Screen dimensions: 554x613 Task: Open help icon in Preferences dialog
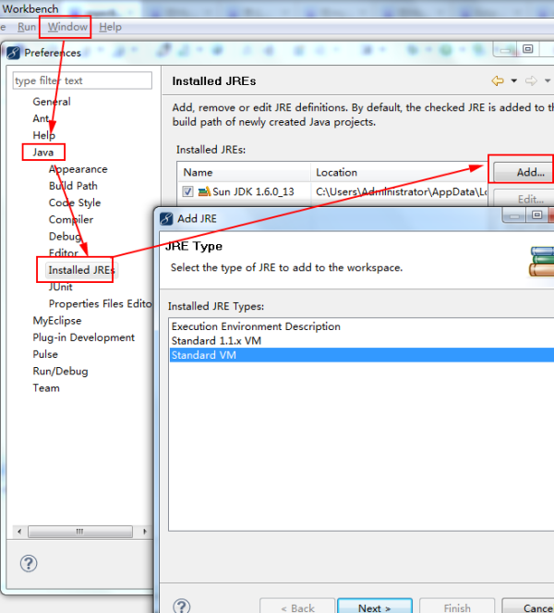click(29, 563)
